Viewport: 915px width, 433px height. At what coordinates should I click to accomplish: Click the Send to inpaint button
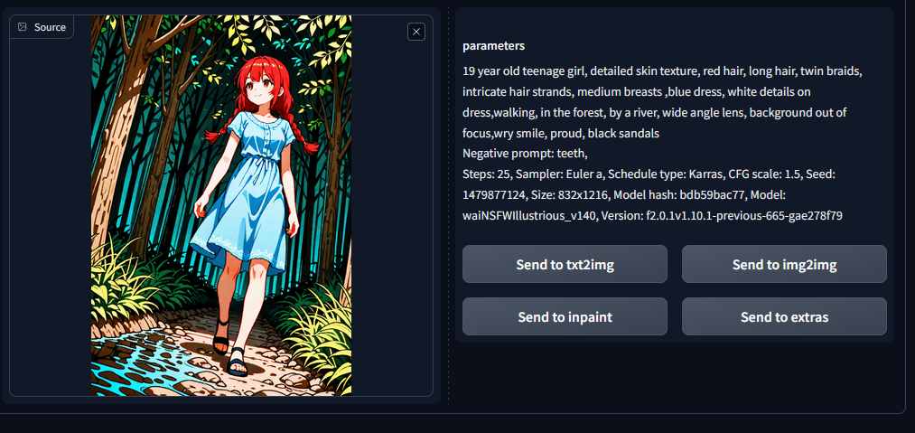565,316
